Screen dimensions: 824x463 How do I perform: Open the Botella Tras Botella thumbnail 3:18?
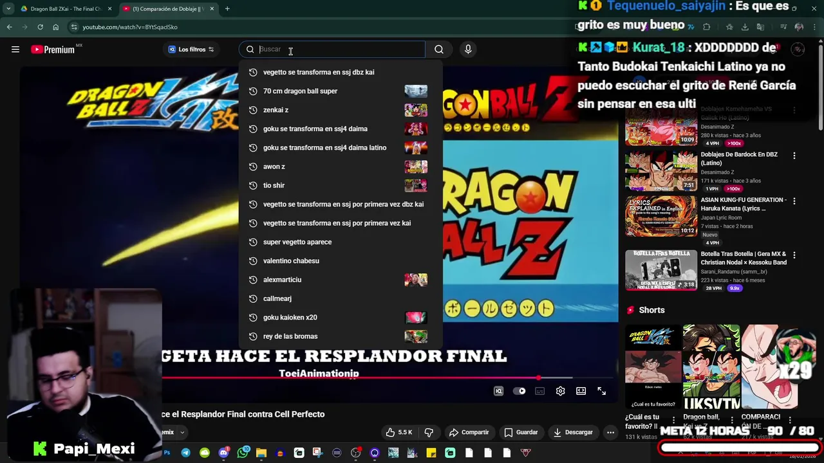(x=661, y=270)
